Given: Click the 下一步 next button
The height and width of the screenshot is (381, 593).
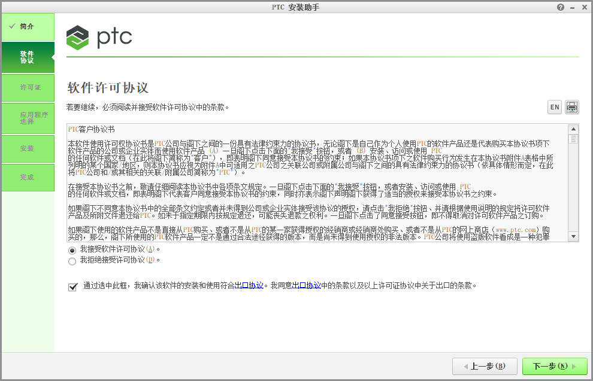Looking at the screenshot, I should click(x=555, y=366).
